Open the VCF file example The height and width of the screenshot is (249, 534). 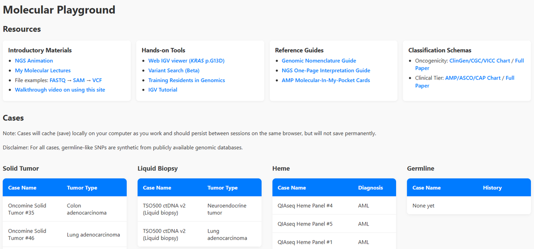(97, 80)
